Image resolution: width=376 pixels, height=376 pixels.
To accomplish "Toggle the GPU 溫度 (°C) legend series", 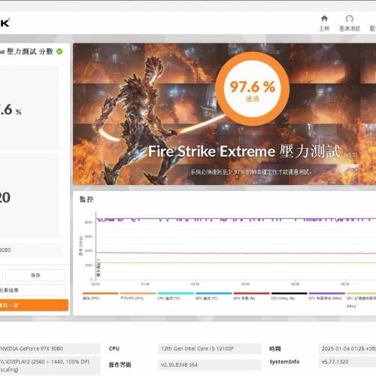I will point(214,296).
